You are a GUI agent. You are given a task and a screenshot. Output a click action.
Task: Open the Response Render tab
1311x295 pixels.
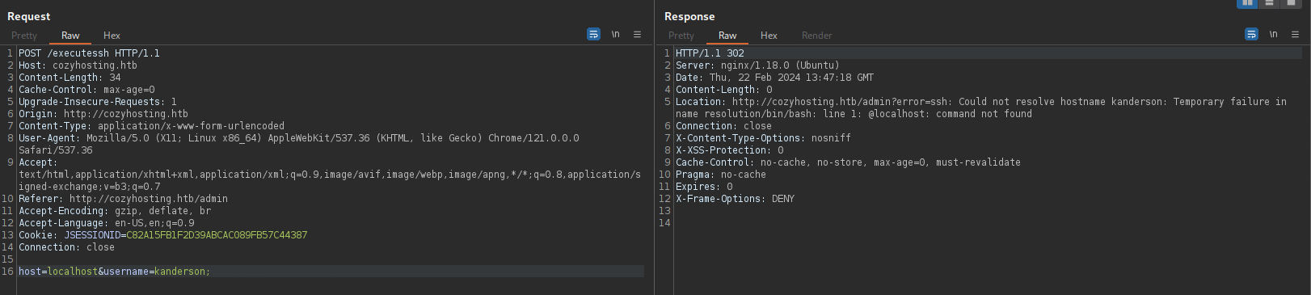click(x=816, y=36)
